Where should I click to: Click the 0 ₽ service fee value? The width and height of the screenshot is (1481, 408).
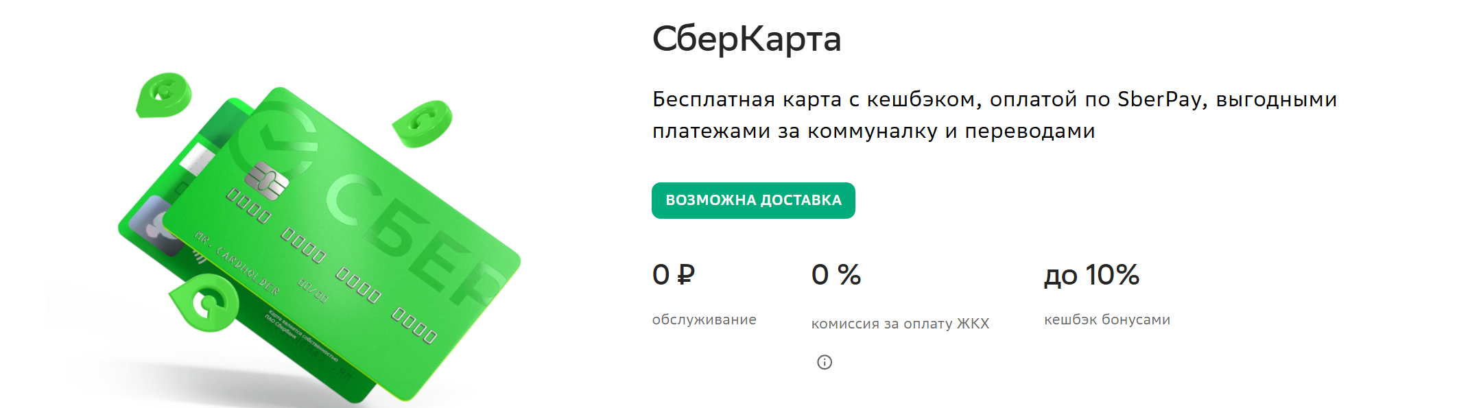tap(674, 275)
